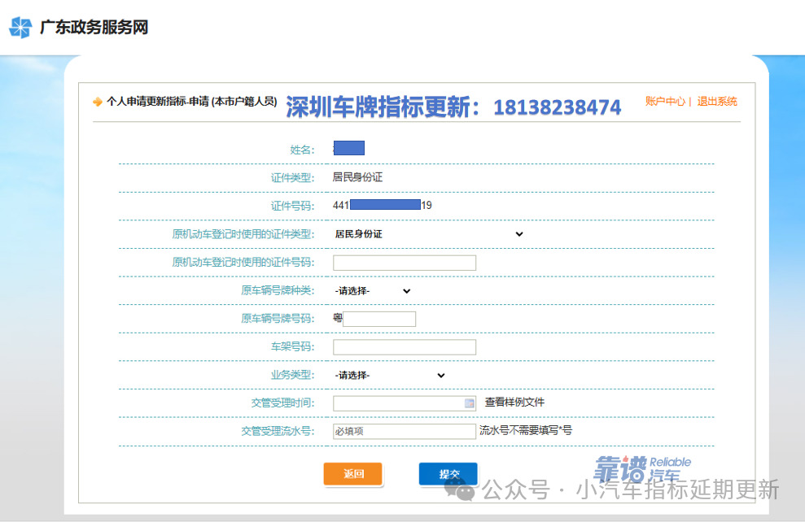Submit the form with the 提交 button
Viewport: 805px width, 522px height.
pos(448,474)
